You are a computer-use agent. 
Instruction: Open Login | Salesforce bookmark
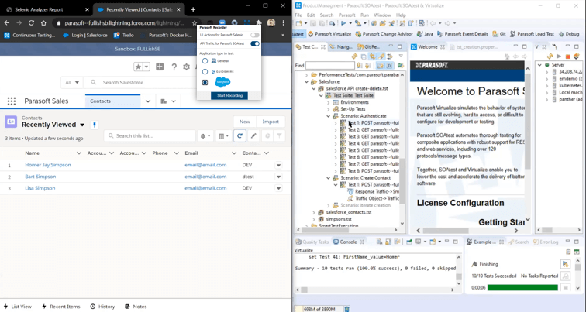[85, 35]
